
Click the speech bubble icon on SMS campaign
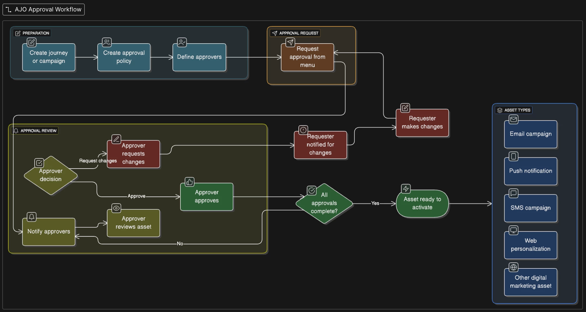pyautogui.click(x=513, y=193)
